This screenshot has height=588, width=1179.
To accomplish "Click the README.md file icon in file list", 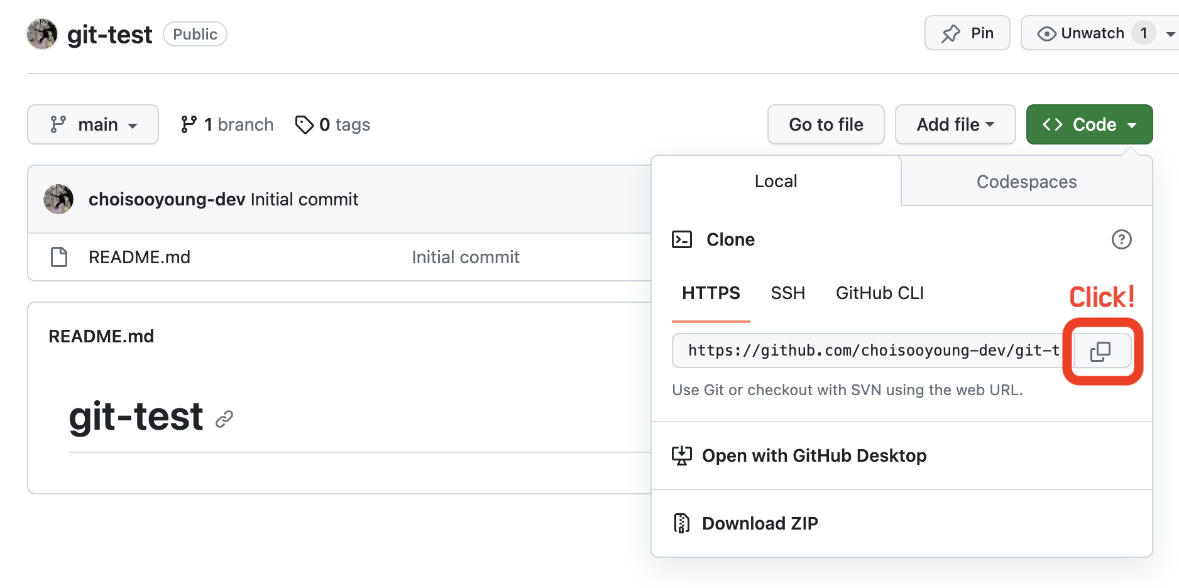I will coord(59,257).
